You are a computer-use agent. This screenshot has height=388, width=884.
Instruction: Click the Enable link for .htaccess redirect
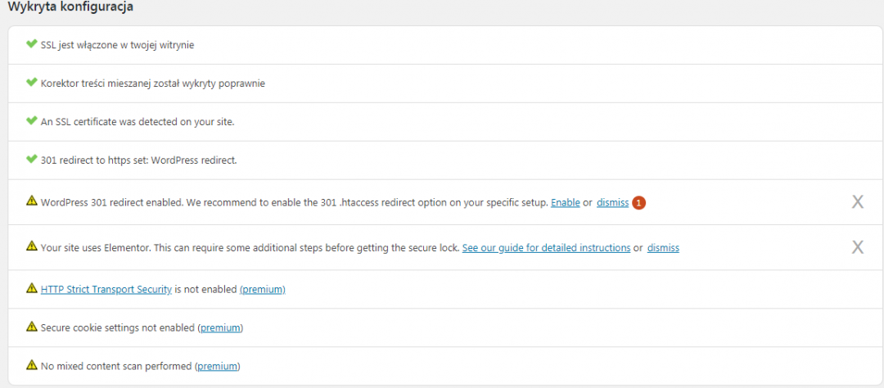pyautogui.click(x=566, y=202)
